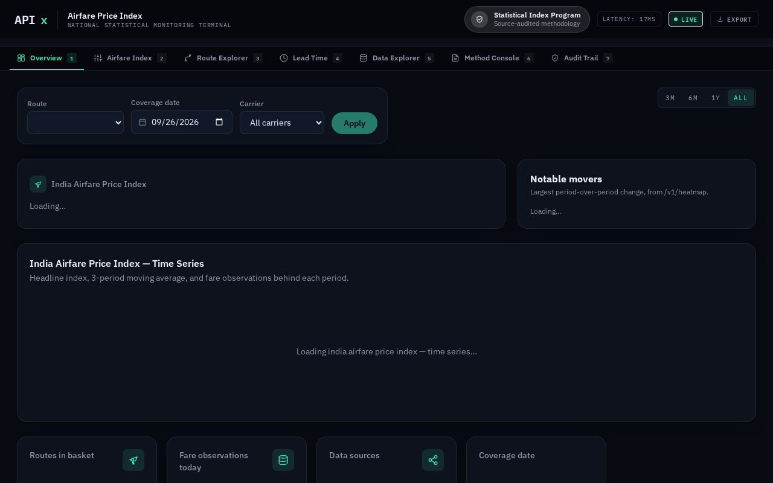Open the Route dropdown

[75, 123]
